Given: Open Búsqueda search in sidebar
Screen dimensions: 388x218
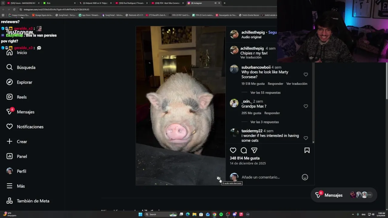Looking at the screenshot, I should (x=21, y=67).
